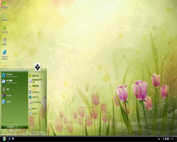
Task: Open Internet Explorer from the Start menu
Action: pos(10,75)
